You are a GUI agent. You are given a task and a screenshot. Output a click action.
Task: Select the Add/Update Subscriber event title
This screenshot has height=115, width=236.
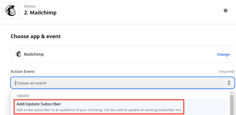[39, 104]
